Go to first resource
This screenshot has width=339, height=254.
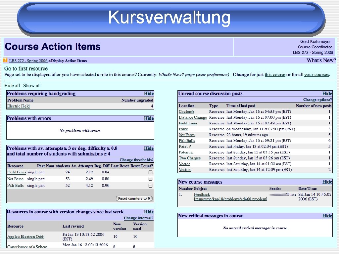point(26,68)
